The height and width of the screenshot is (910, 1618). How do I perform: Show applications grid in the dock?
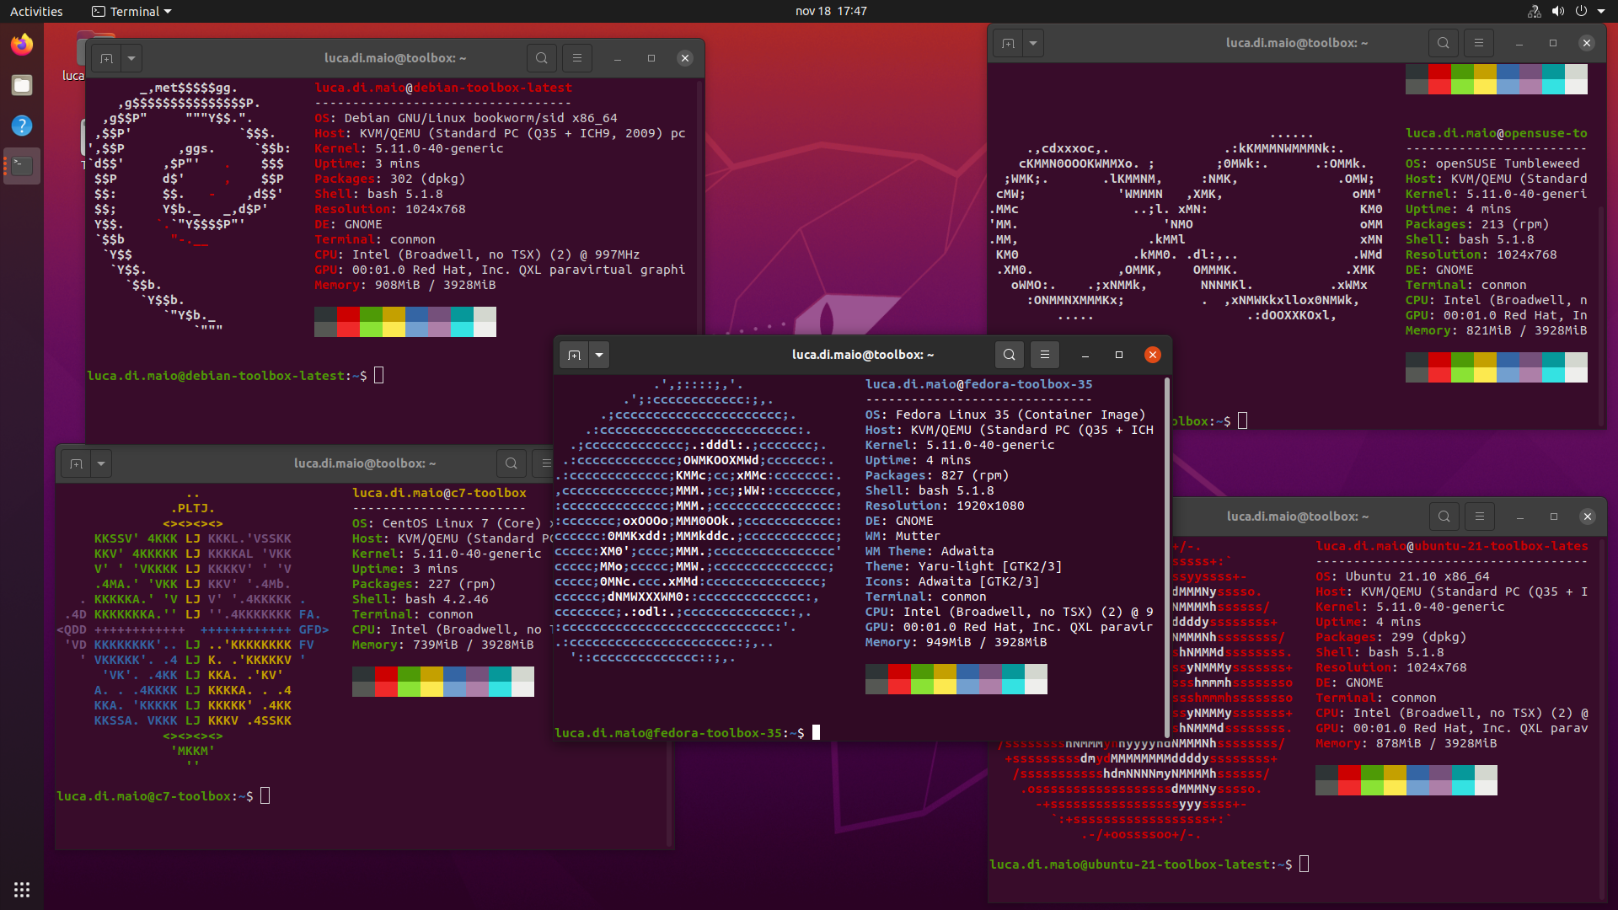click(x=22, y=890)
